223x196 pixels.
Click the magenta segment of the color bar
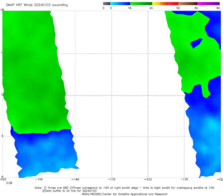(x=209, y=4)
